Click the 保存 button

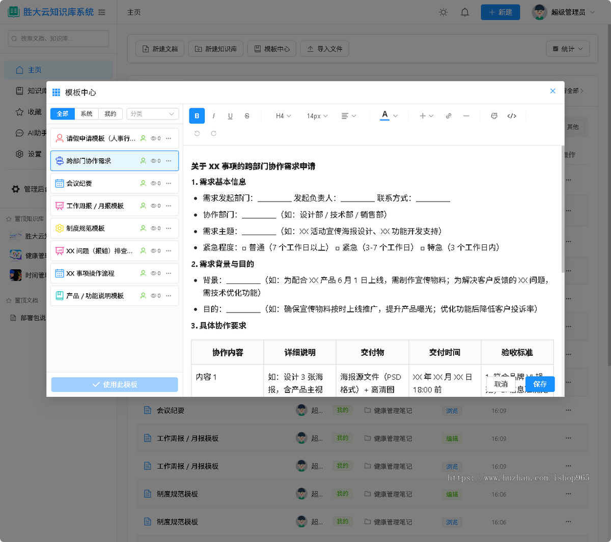[540, 384]
